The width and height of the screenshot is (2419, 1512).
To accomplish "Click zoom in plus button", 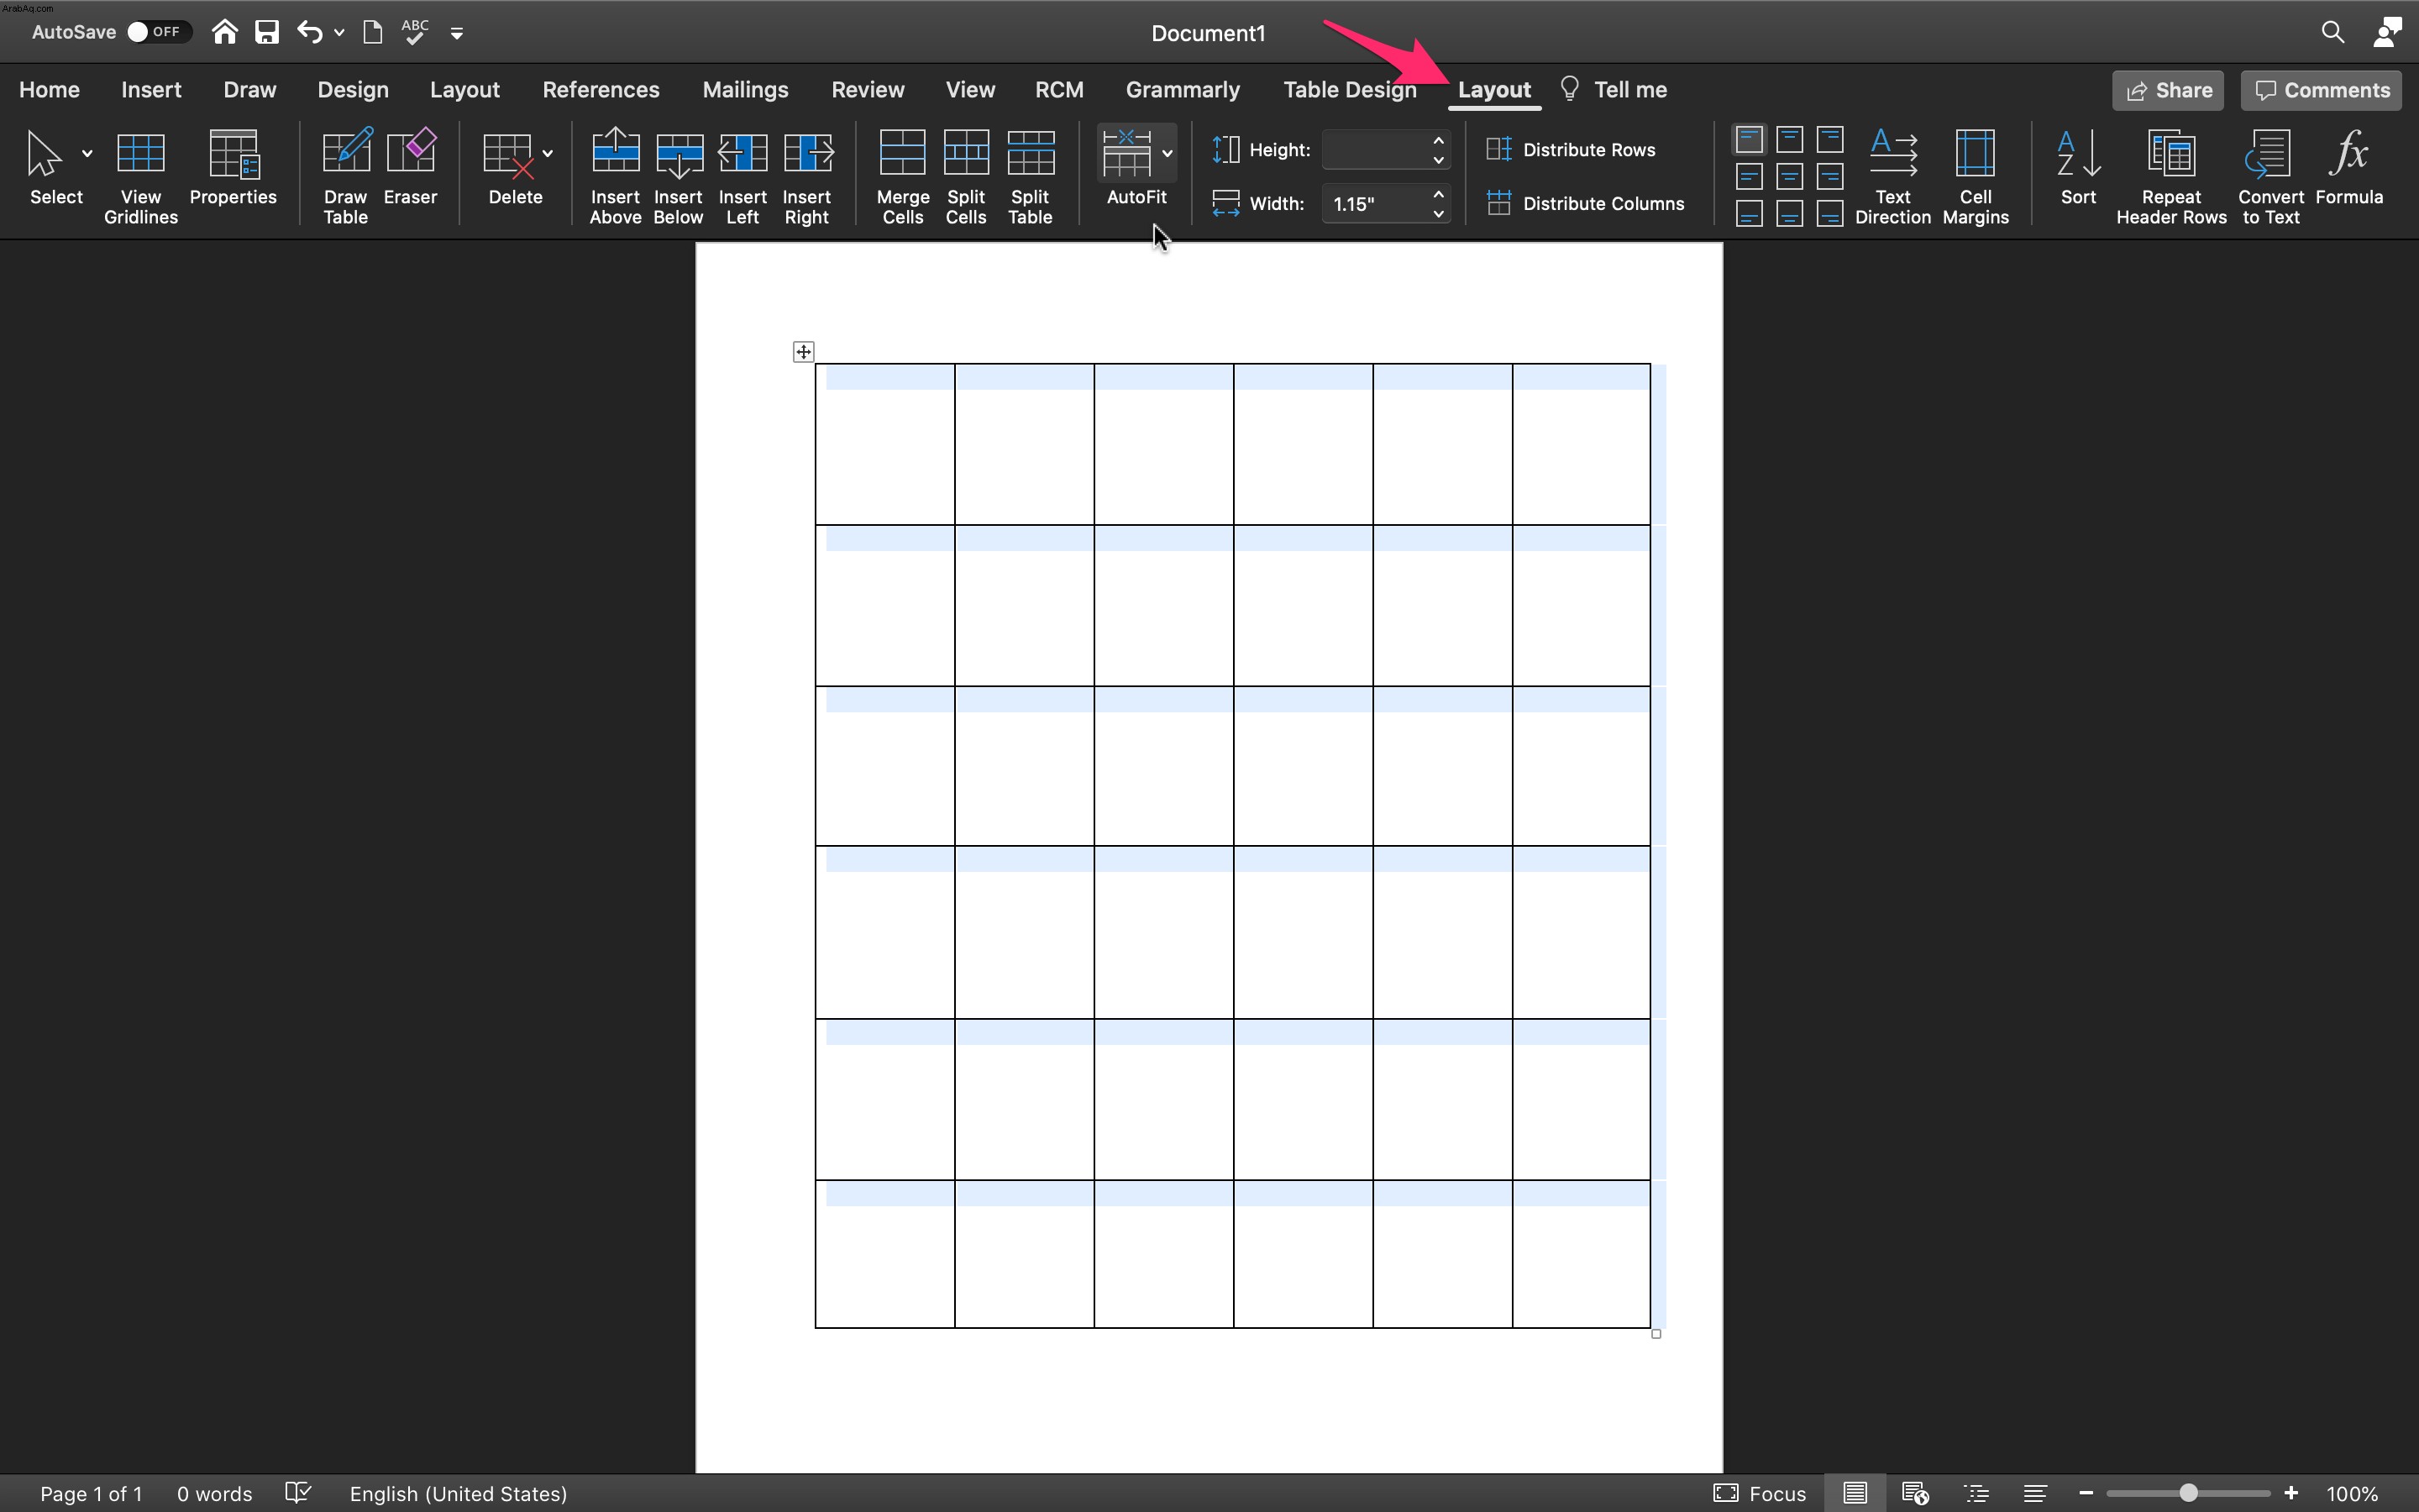I will (x=2291, y=1493).
